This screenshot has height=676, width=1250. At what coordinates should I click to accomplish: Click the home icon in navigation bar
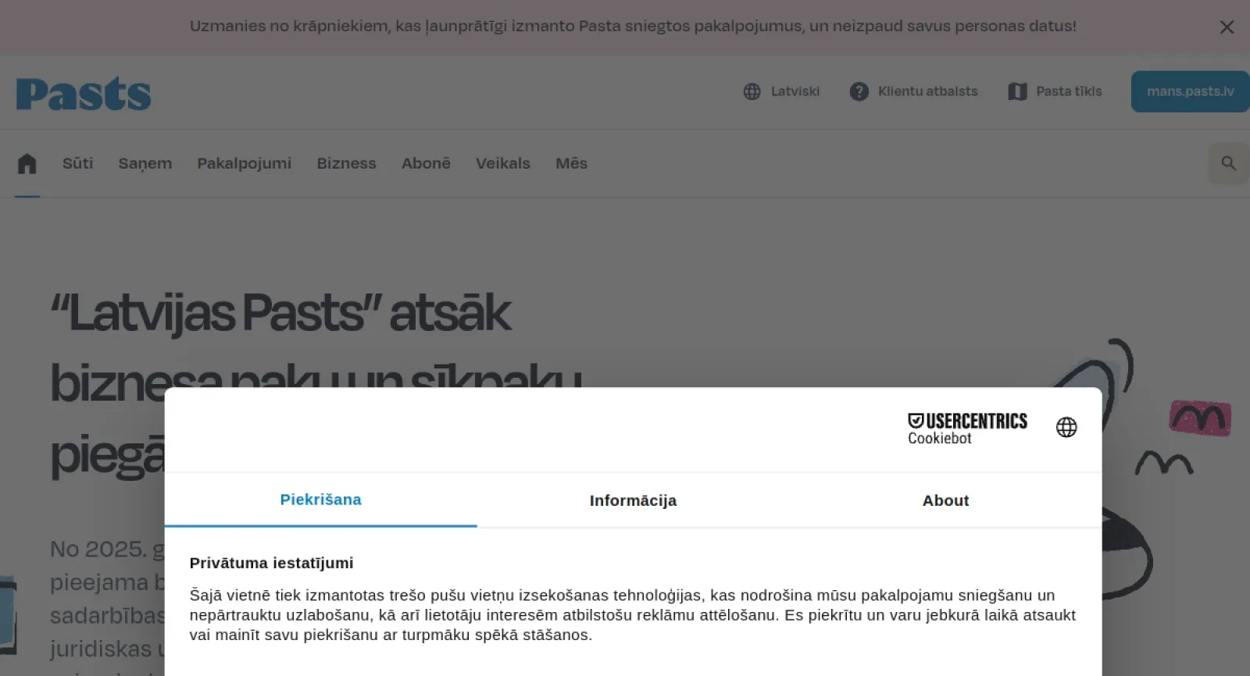pos(27,164)
